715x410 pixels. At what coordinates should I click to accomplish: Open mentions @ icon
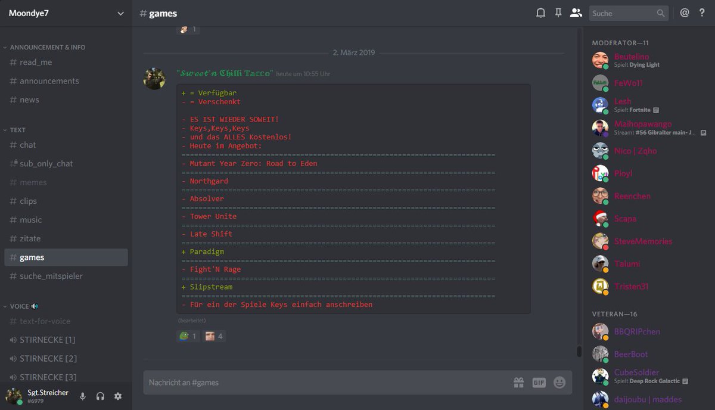[685, 13]
